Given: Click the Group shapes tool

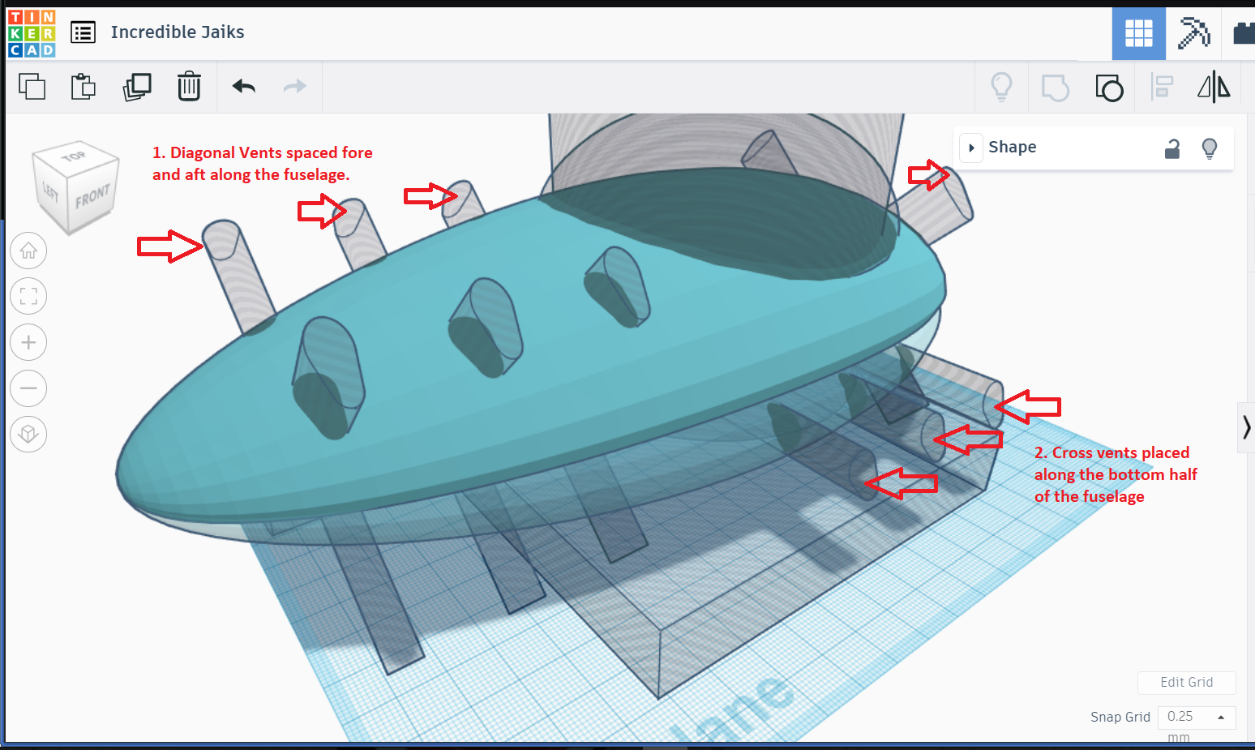Looking at the screenshot, I should (x=1055, y=87).
